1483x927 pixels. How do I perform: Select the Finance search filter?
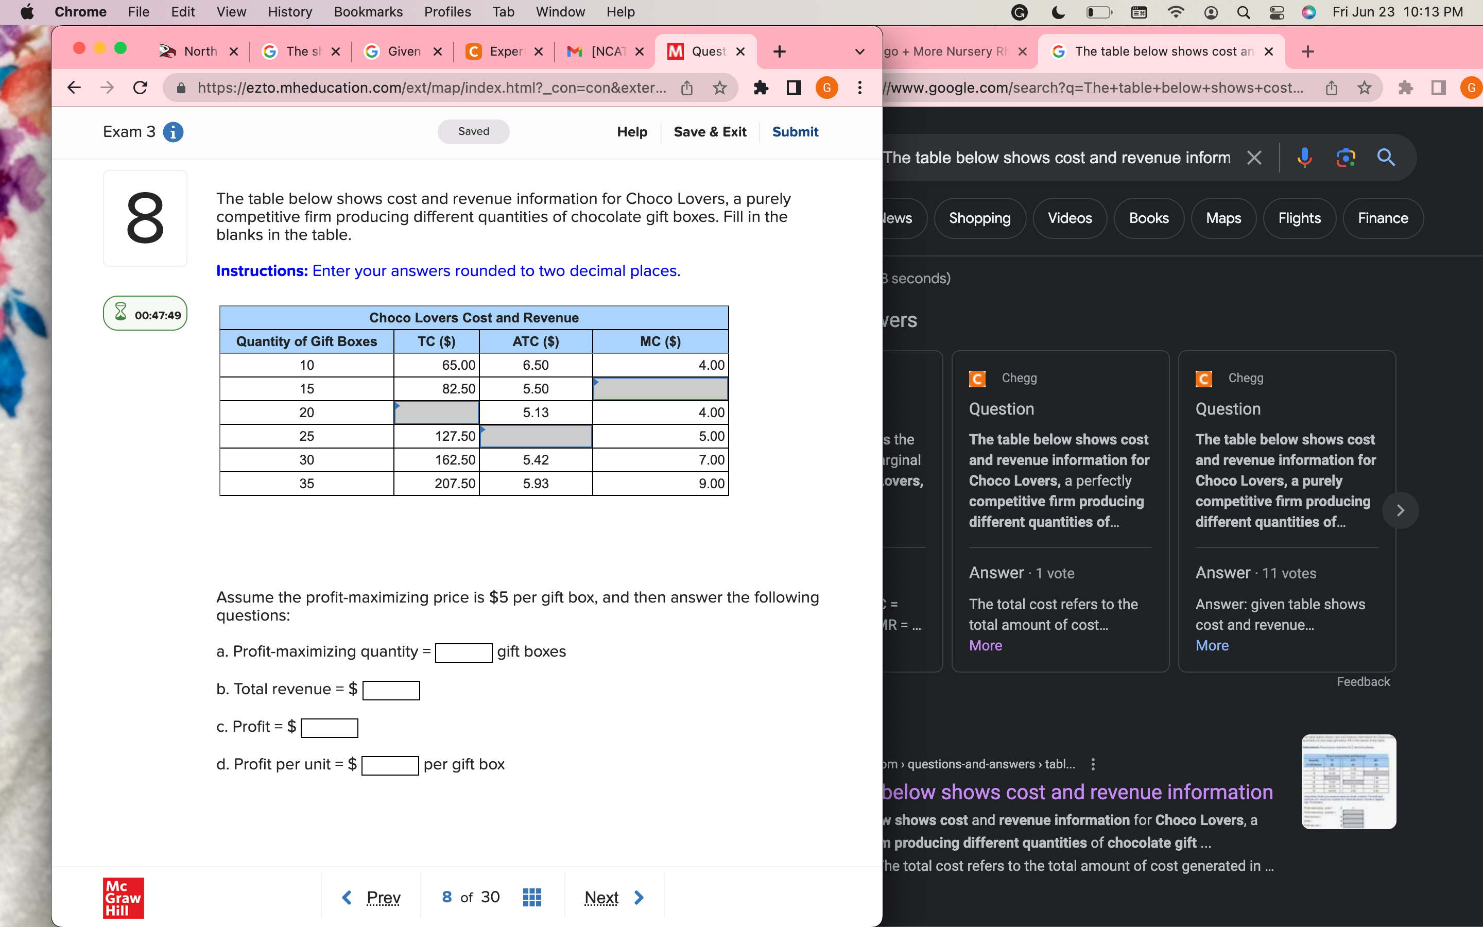tap(1383, 218)
